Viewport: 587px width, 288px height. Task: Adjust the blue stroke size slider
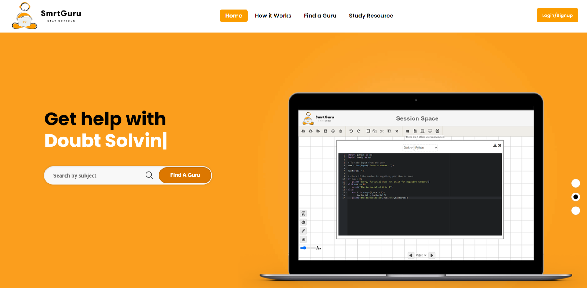tap(307, 248)
